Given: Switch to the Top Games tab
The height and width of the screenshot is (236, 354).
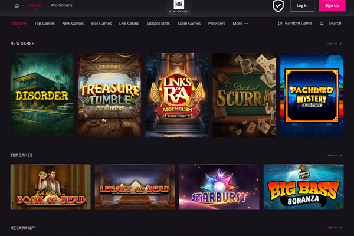Looking at the screenshot, I should [x=44, y=23].
